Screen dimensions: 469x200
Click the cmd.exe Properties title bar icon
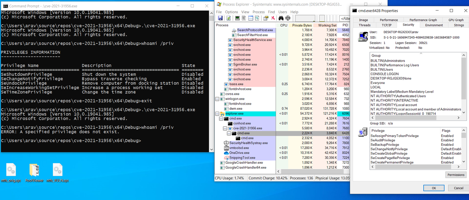355,11
